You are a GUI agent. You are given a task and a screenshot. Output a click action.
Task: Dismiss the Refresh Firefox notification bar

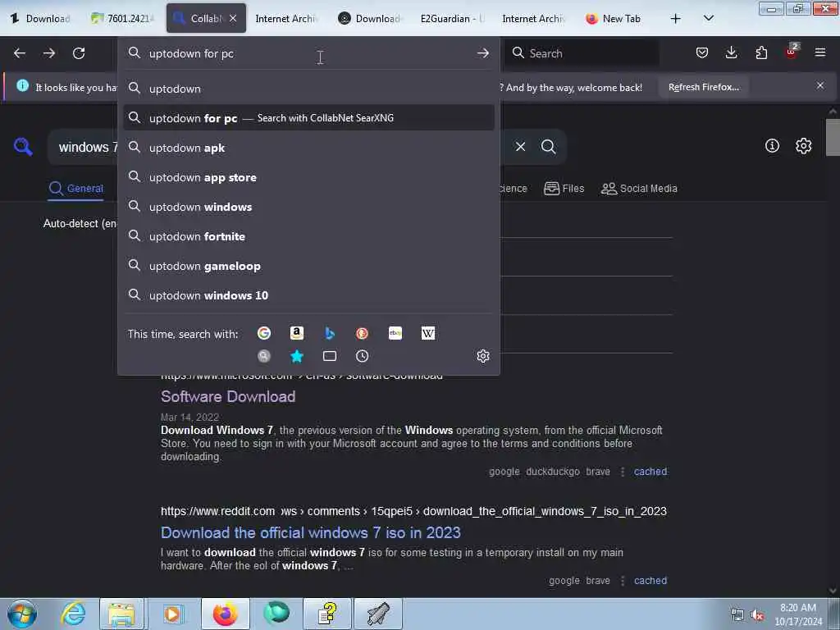[x=820, y=85]
